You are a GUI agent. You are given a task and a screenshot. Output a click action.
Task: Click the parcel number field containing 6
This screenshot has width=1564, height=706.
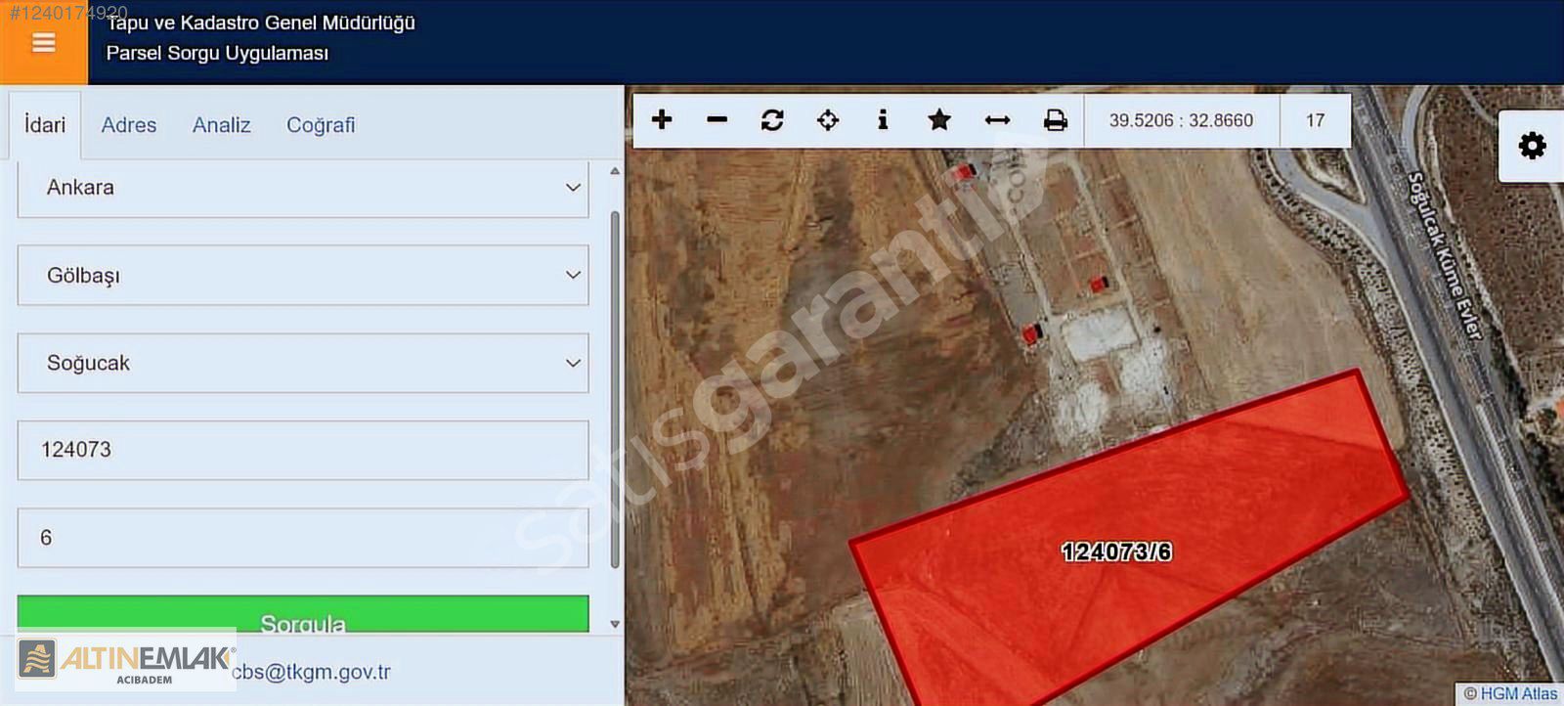click(303, 538)
